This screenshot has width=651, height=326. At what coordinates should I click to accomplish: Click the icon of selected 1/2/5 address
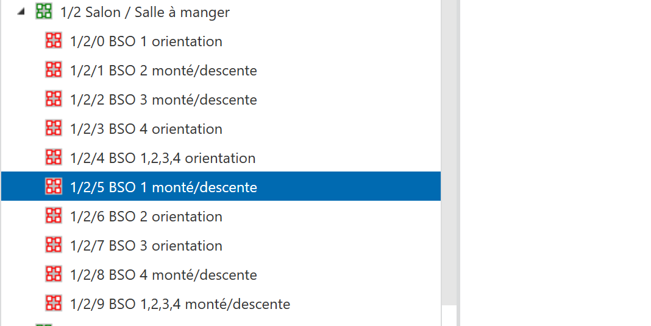[x=54, y=187]
